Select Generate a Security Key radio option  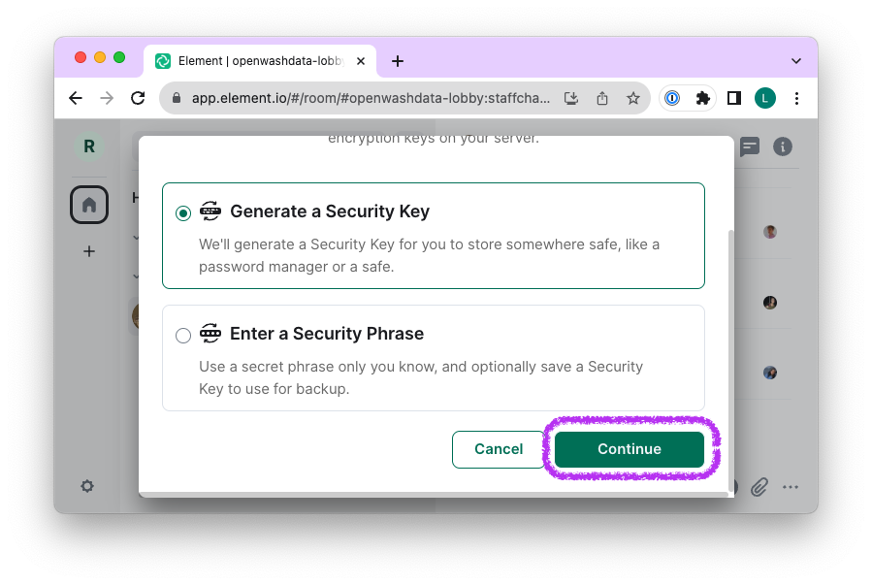(183, 213)
